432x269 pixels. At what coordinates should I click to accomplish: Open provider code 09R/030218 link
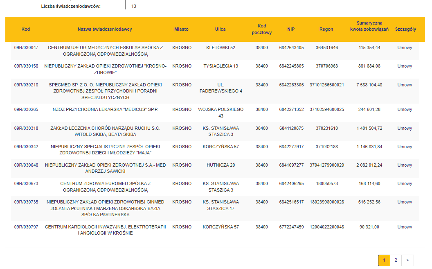pos(26,85)
